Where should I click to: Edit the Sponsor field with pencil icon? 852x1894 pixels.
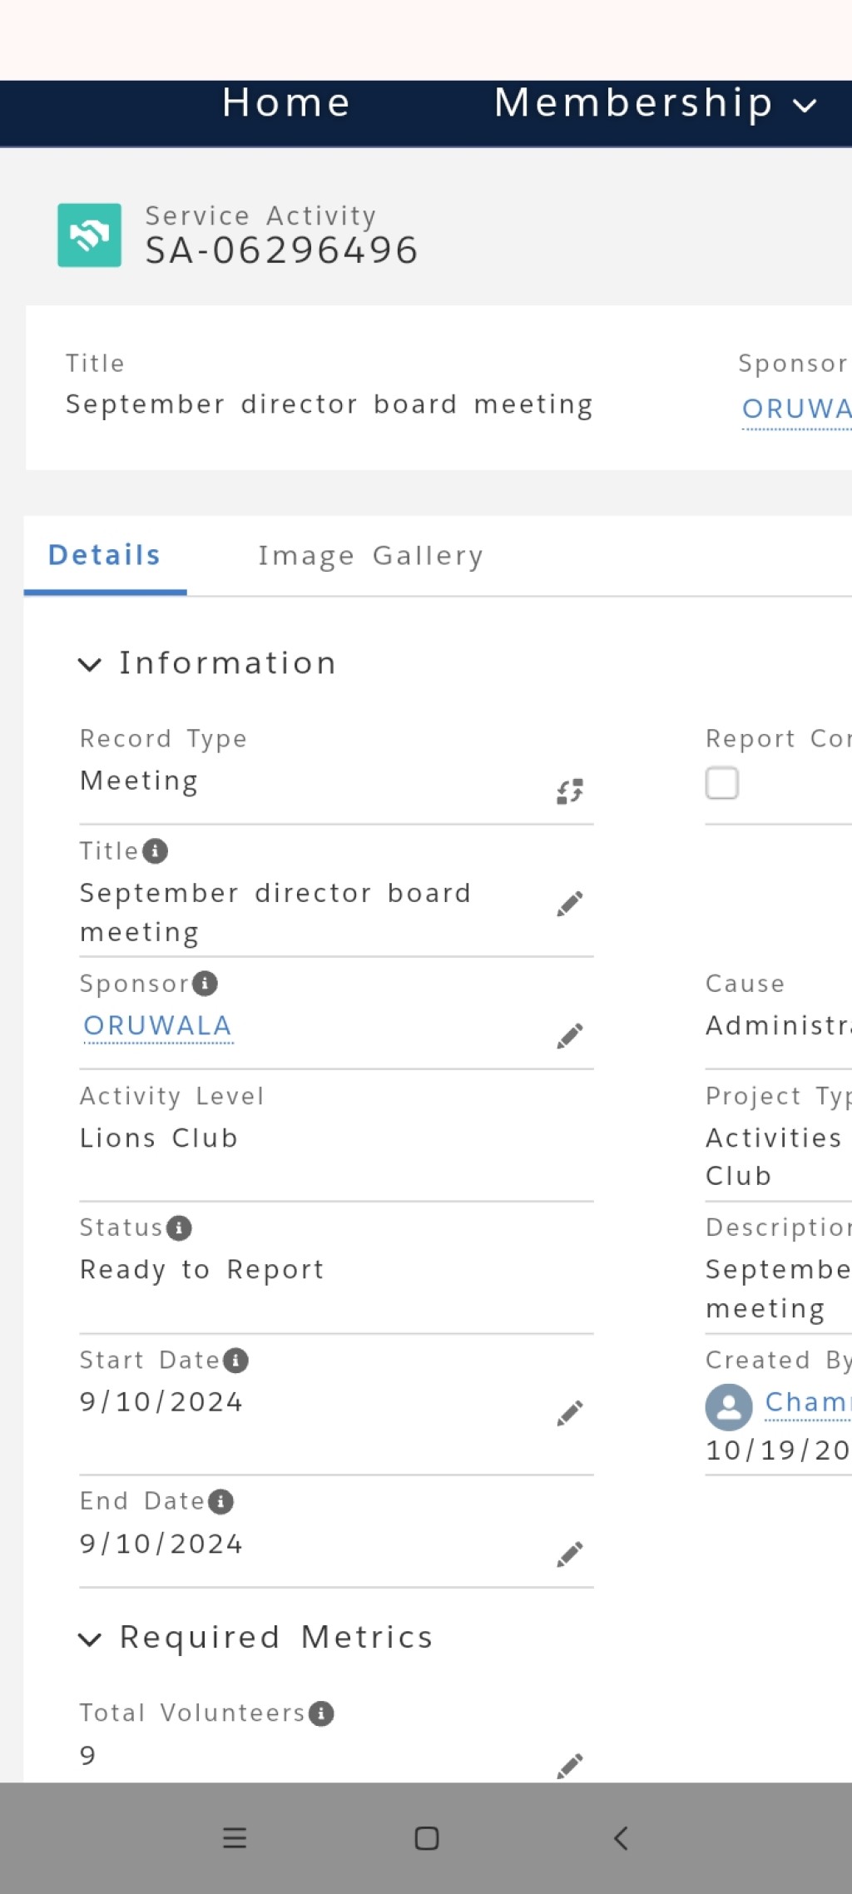[570, 1036]
